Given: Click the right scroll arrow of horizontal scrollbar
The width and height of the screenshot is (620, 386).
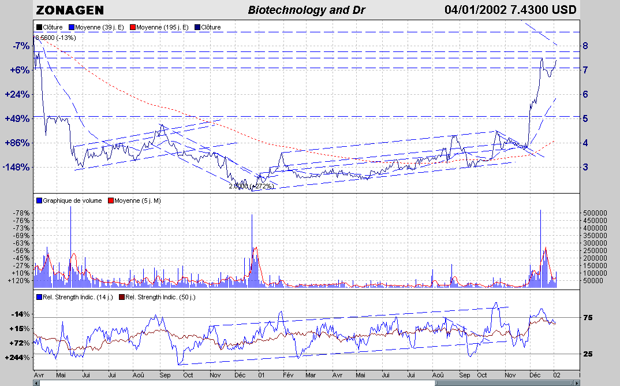Looking at the screenshot, I should click(577, 383).
